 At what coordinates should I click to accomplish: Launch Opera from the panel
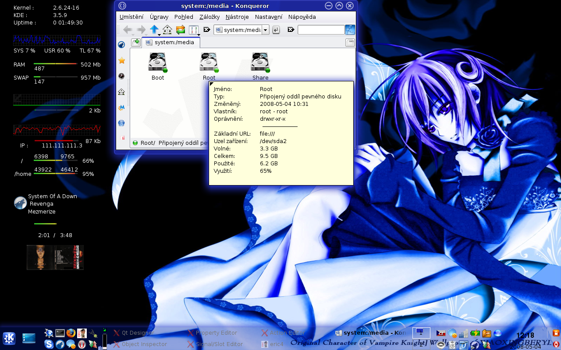click(82, 344)
